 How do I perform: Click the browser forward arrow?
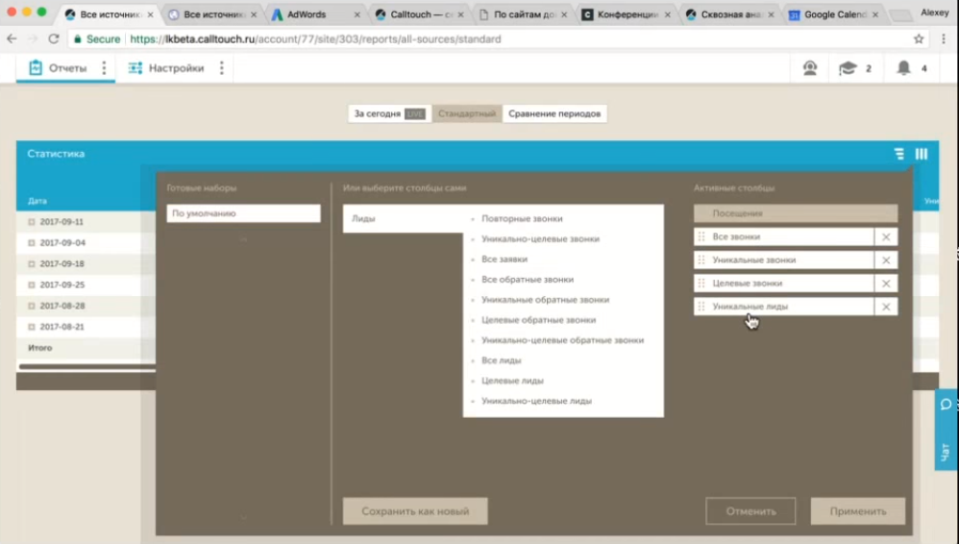[x=33, y=38]
